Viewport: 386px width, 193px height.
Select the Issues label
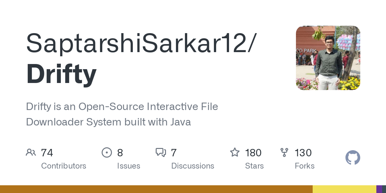(129, 166)
